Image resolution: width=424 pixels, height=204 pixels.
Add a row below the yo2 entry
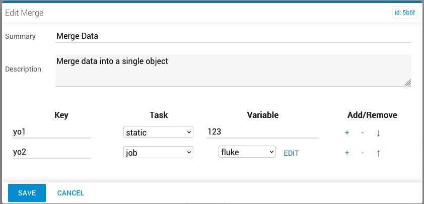[x=347, y=153]
